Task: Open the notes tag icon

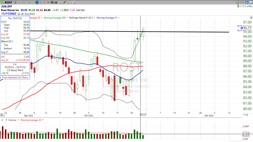Action: pyautogui.click(x=69, y=2)
